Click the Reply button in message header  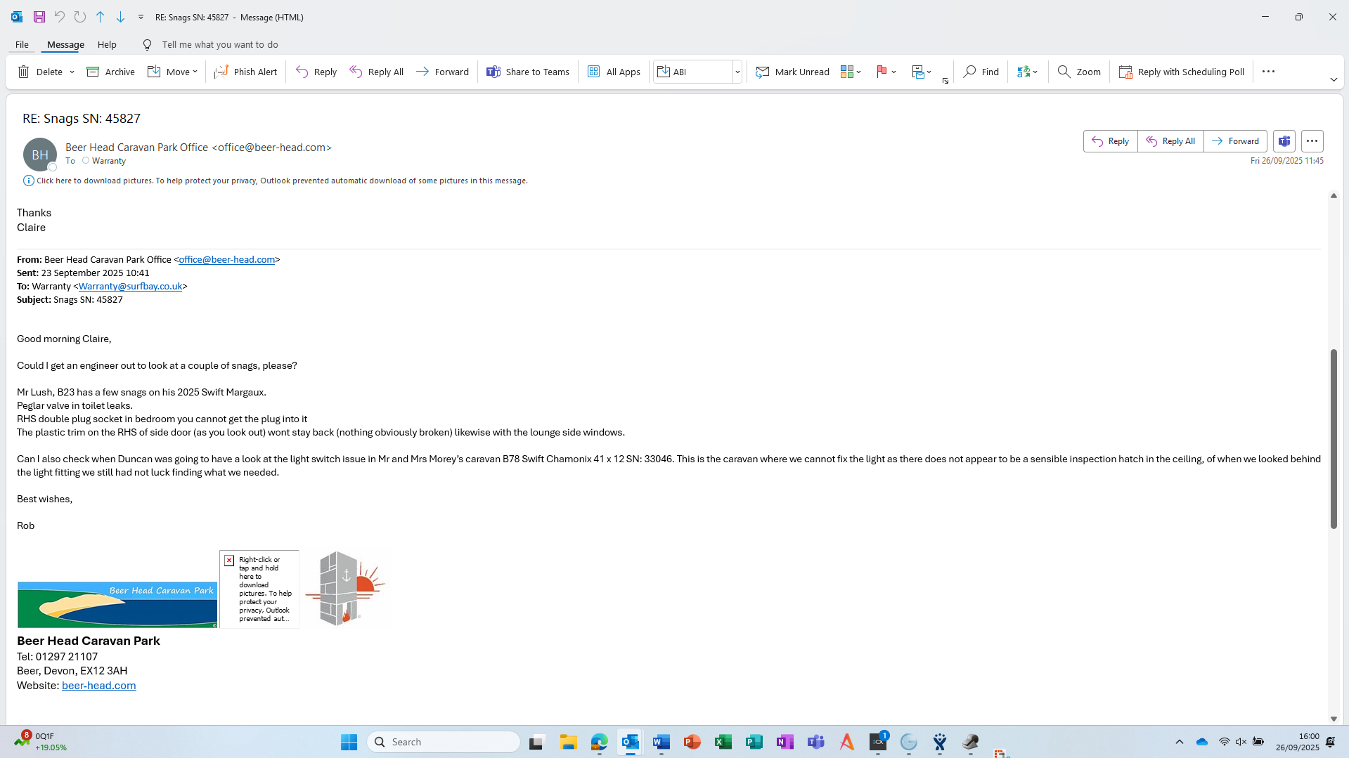(1110, 141)
